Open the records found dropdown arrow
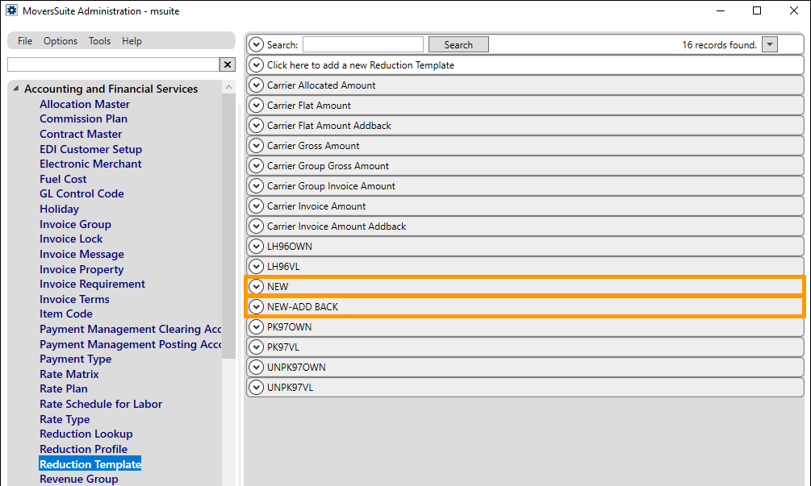 click(x=769, y=44)
